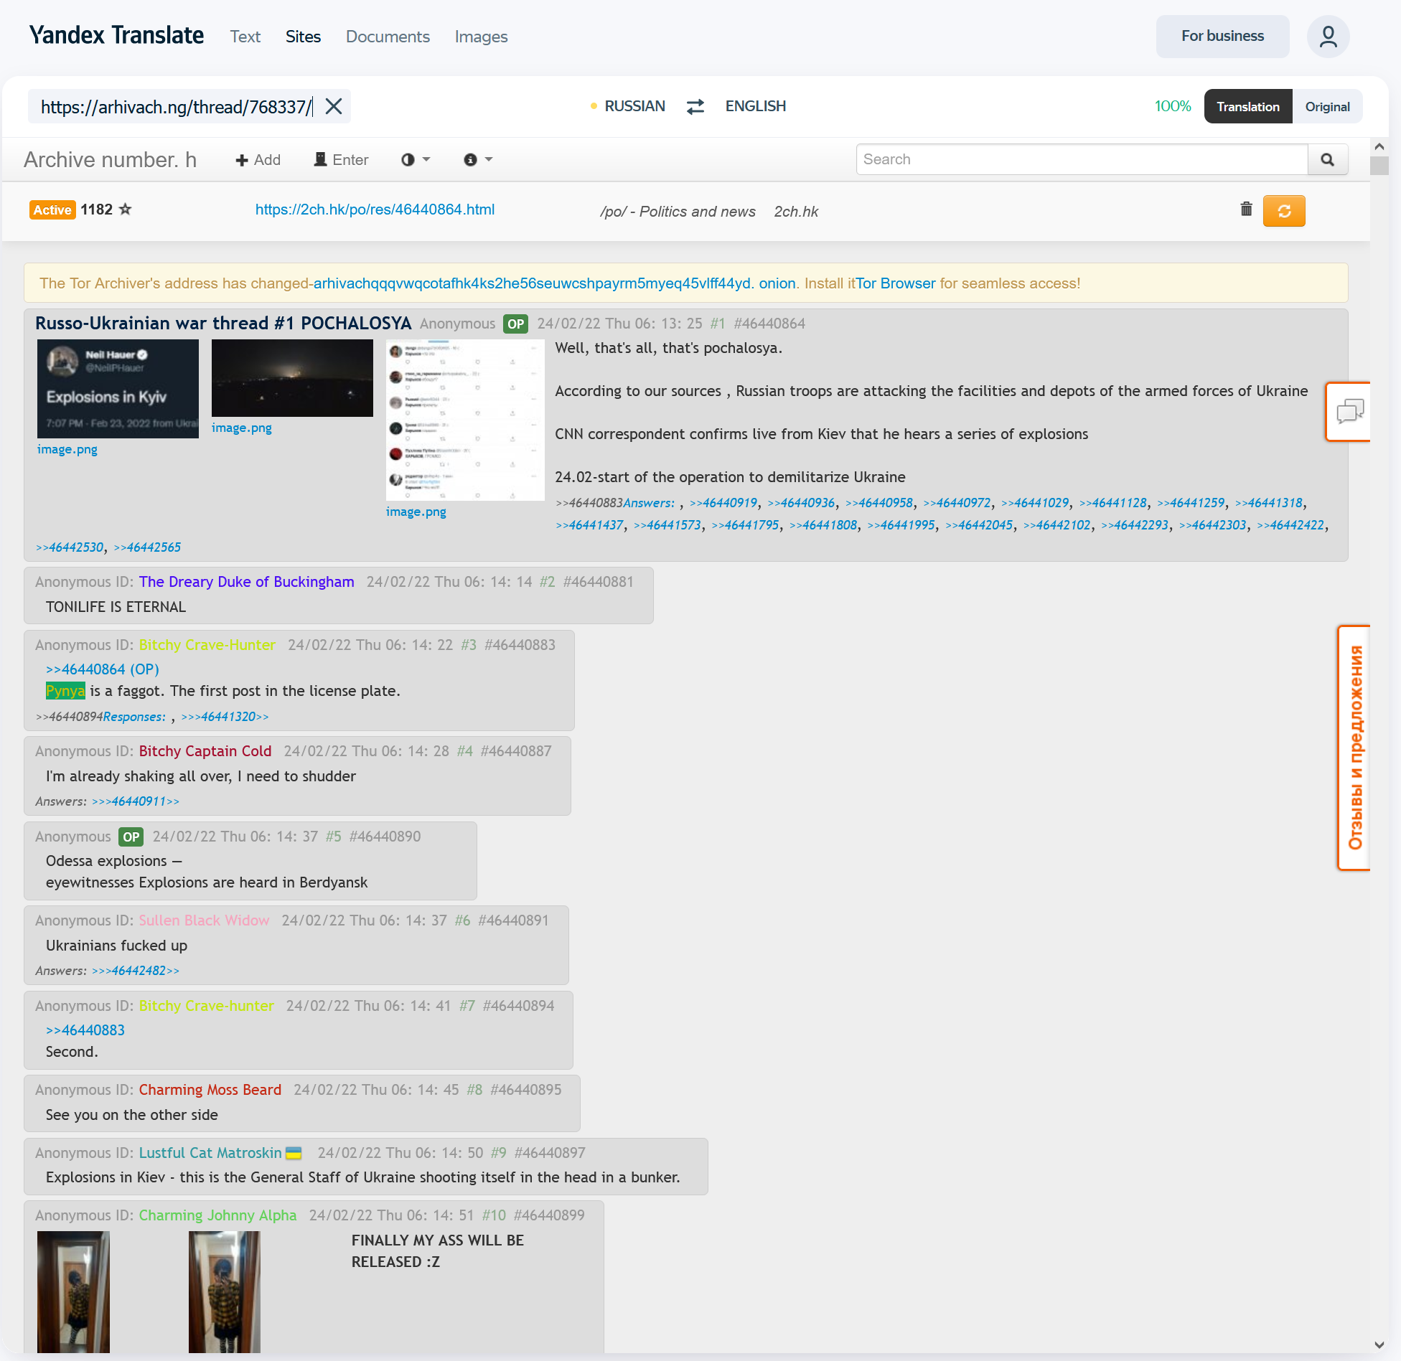The image size is (1401, 1361).
Task: Click reply link >>46442565
Action: 147,547
